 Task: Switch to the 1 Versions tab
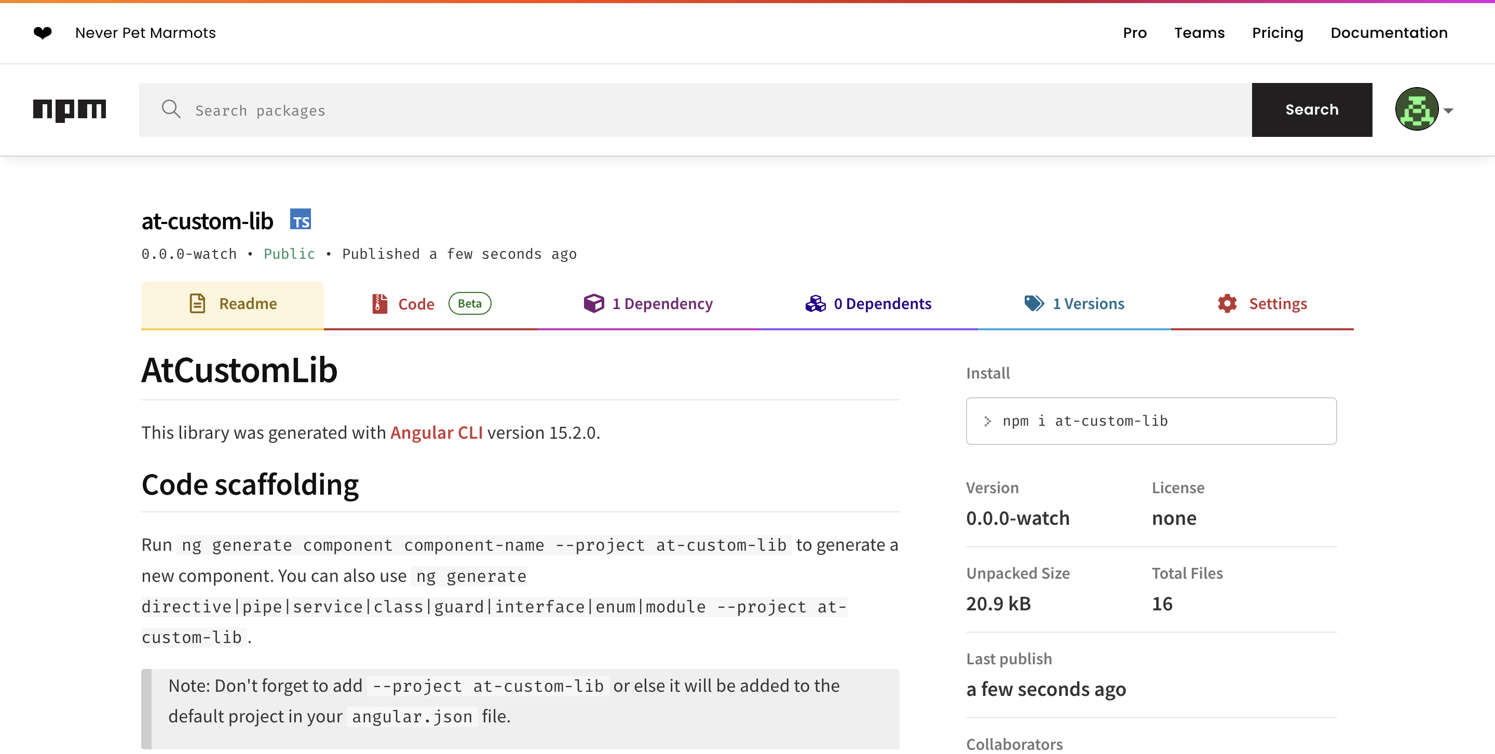point(1088,303)
